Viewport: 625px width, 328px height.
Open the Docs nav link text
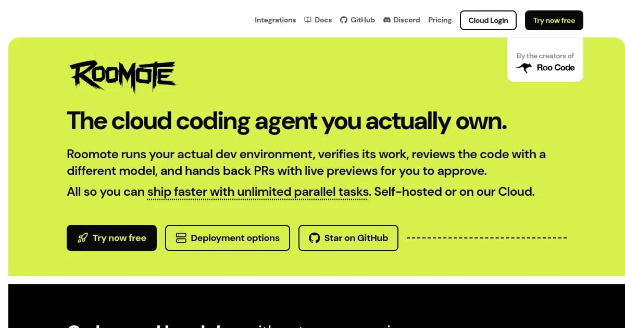tap(323, 20)
